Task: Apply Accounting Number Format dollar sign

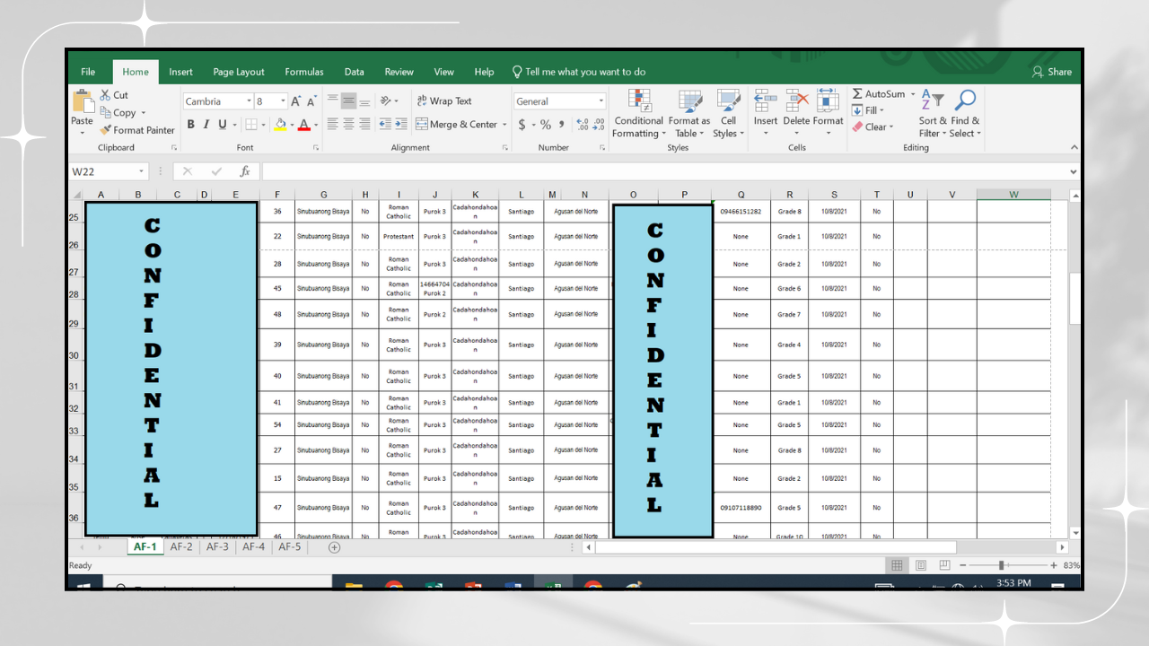Action: pos(522,125)
